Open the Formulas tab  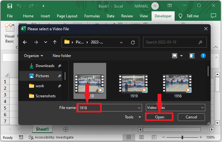tap(92, 16)
